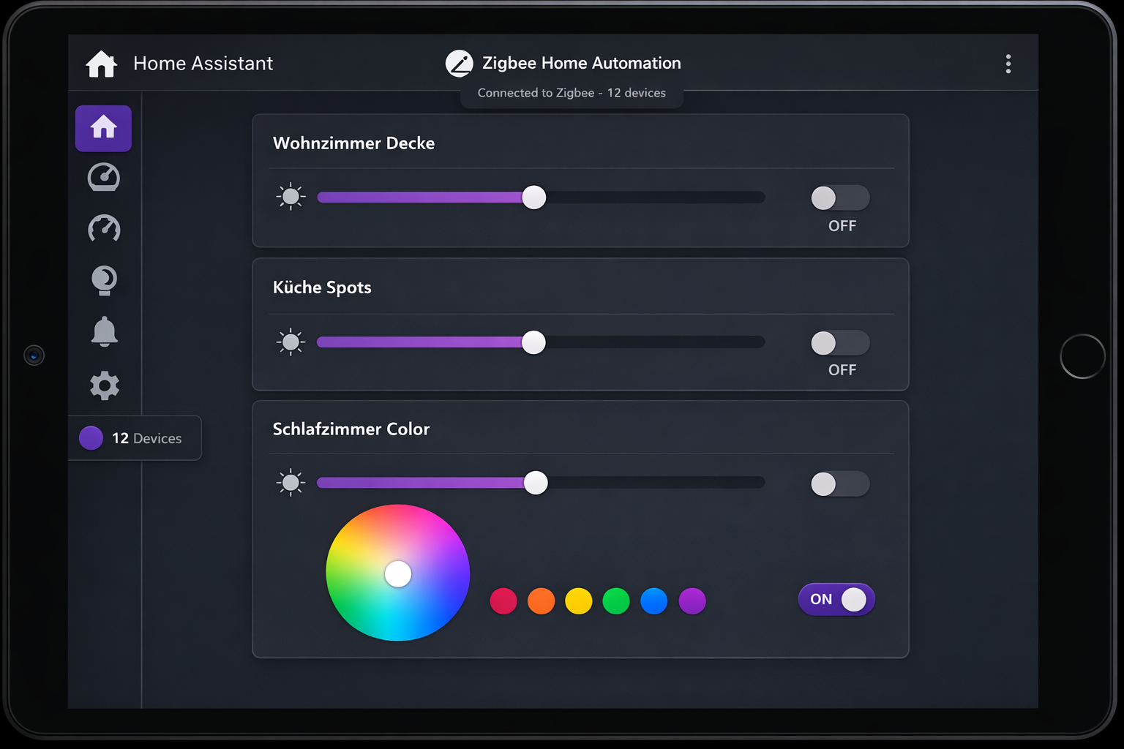
Task: Turn off the Schlafzimmer Color ON toggle
Action: [836, 599]
